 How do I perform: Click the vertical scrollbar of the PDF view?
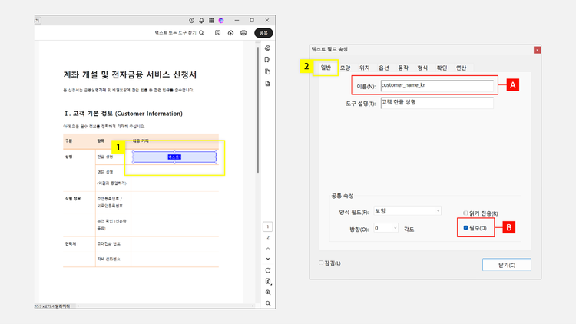pos(258,109)
